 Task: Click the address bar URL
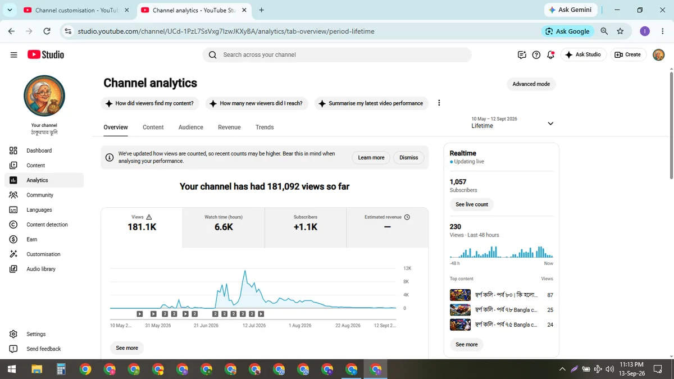point(226,31)
